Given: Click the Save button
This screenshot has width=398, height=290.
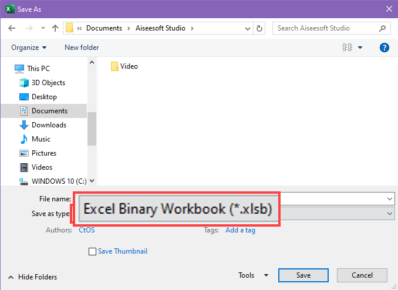Looking at the screenshot, I should [x=303, y=275].
